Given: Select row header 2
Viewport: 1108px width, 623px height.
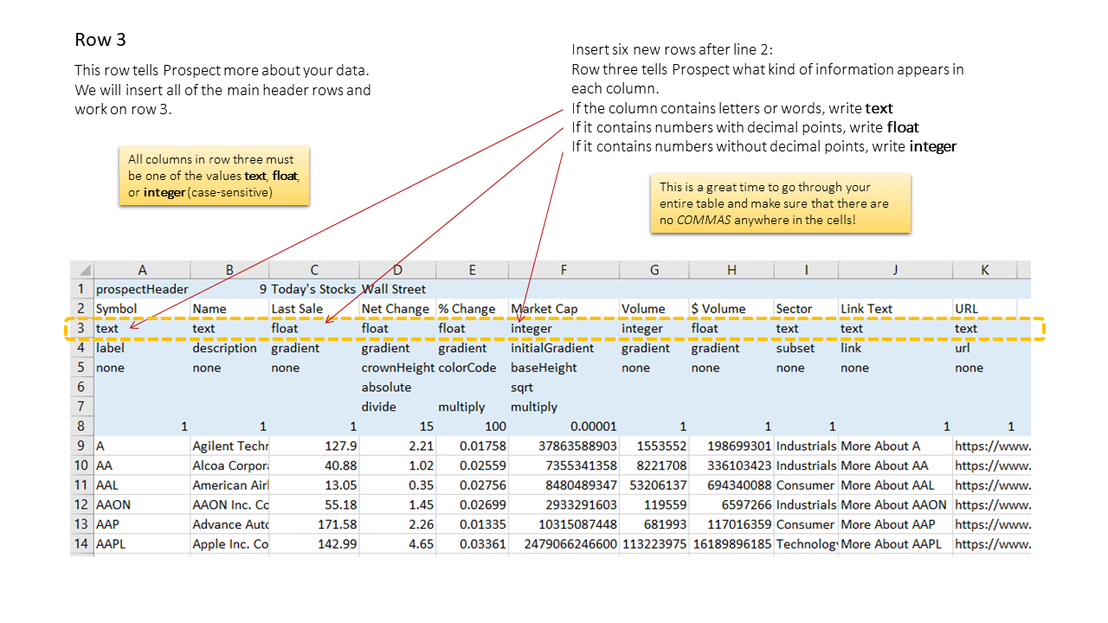Looking at the screenshot, I should 82,309.
